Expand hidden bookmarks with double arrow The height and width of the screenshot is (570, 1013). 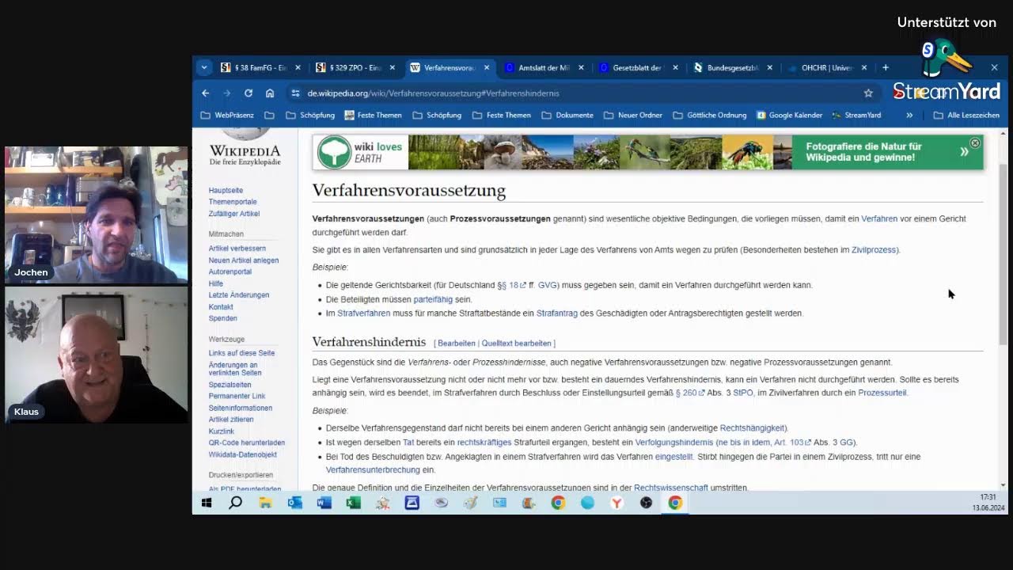coord(909,115)
